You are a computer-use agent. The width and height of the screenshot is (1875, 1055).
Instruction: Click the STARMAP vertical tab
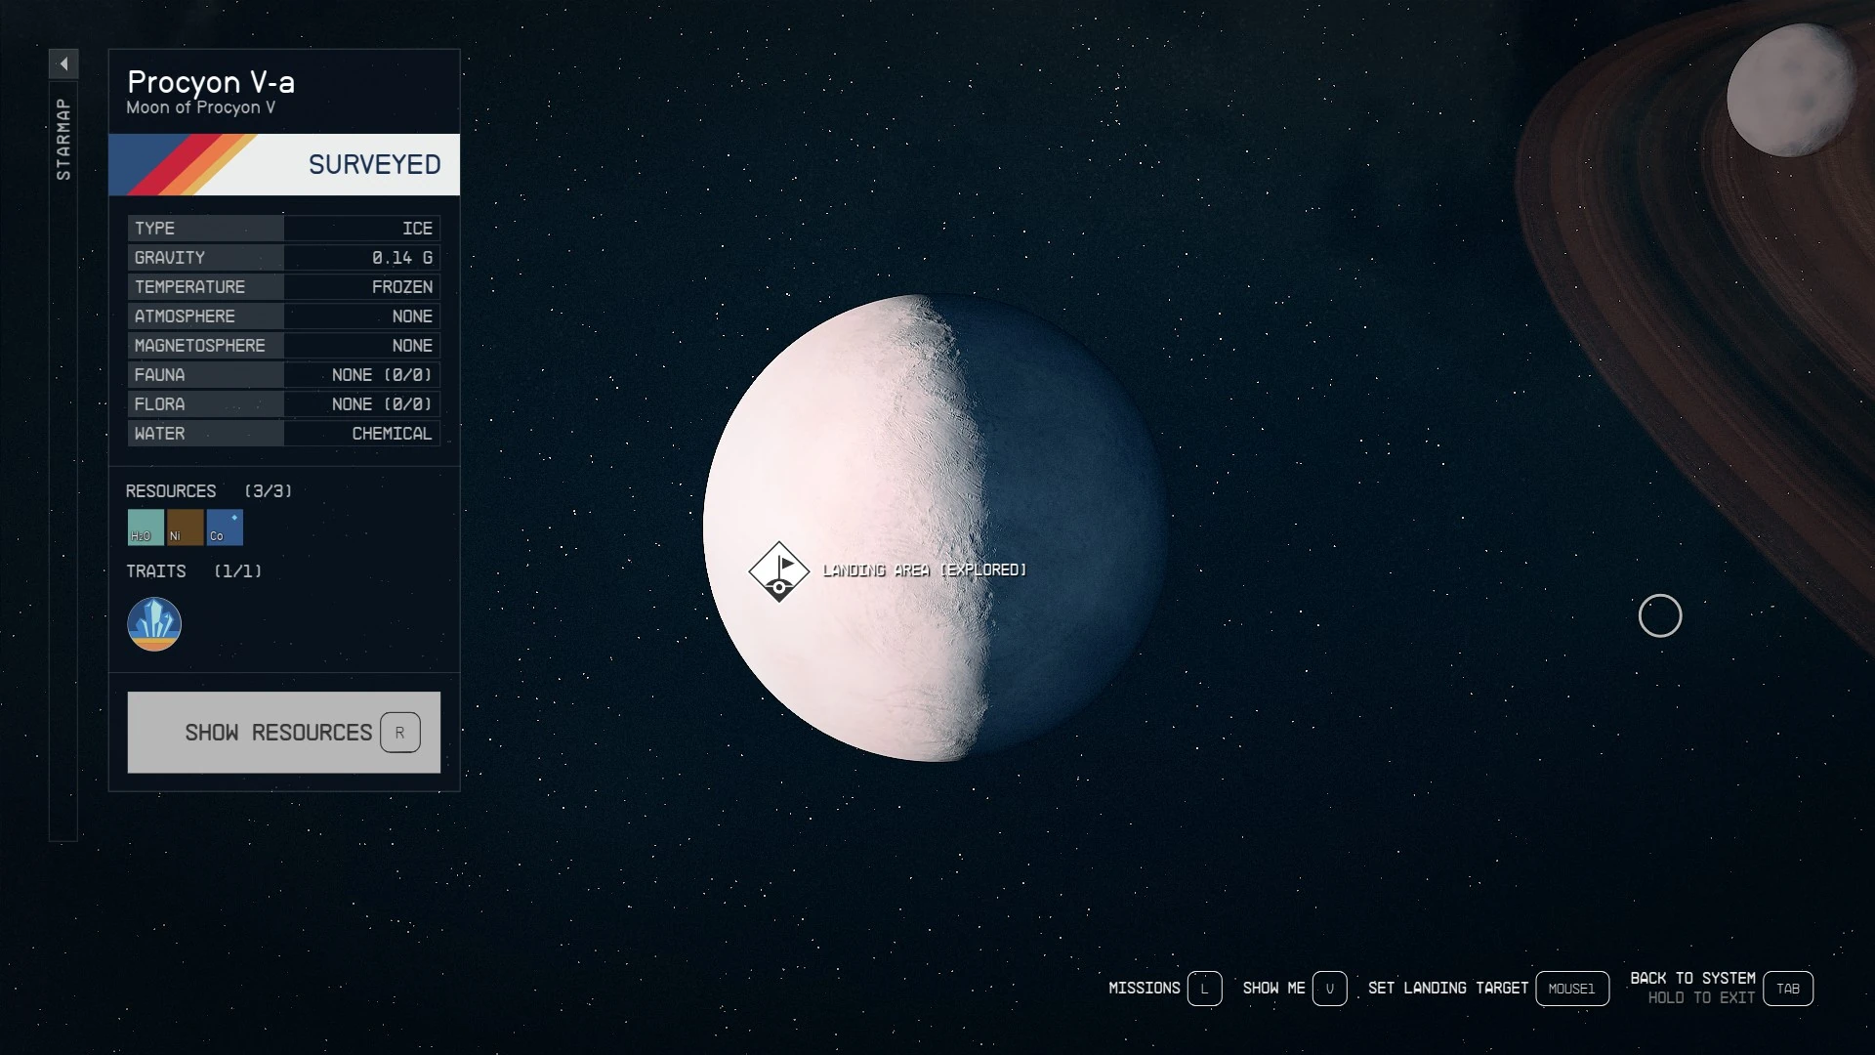coord(63,139)
